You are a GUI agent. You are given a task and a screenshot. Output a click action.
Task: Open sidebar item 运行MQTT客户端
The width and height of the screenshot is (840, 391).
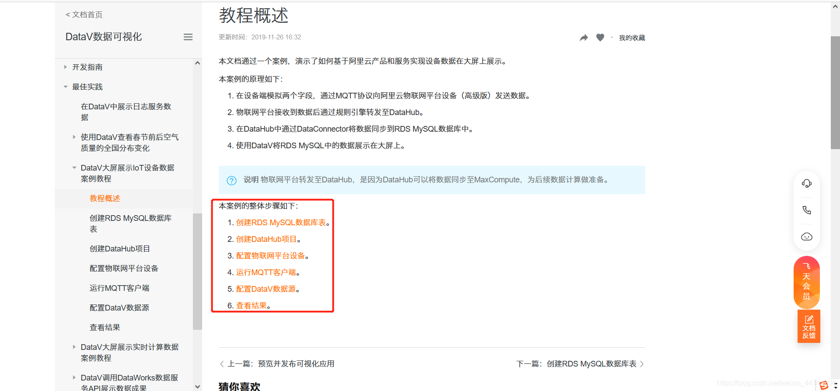pos(119,288)
